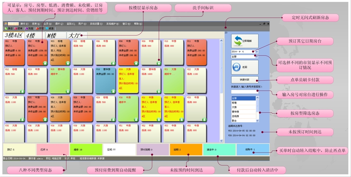This screenshot has width=351, height=177.
Task: Open the date dropdown showing 2014-4-4
Action: click(257, 52)
